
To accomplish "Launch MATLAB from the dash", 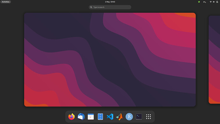I will (x=120, y=117).
